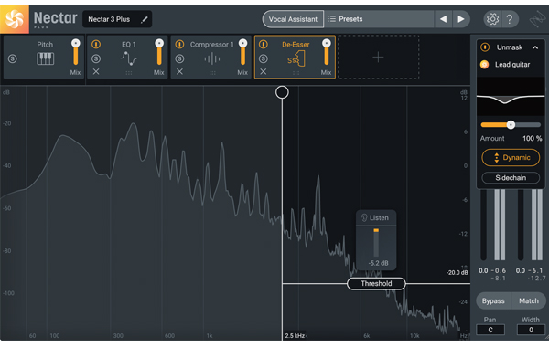Image resolution: width=549 pixels, height=347 pixels.
Task: Click the Match button
Action: click(x=529, y=300)
